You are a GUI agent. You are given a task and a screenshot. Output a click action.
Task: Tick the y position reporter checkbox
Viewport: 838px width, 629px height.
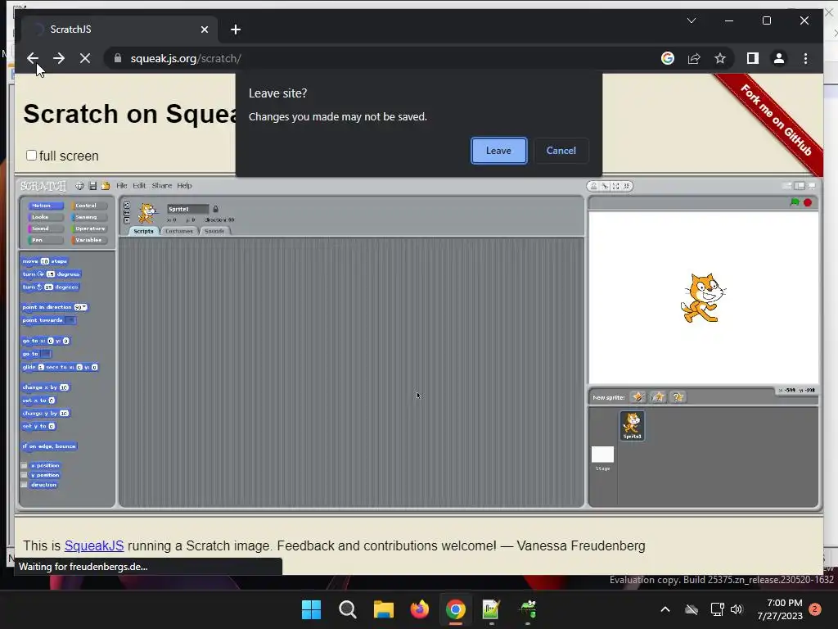[x=24, y=475]
